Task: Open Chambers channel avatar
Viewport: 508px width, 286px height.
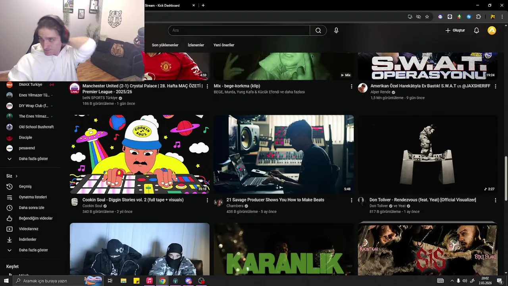Action: click(219, 202)
